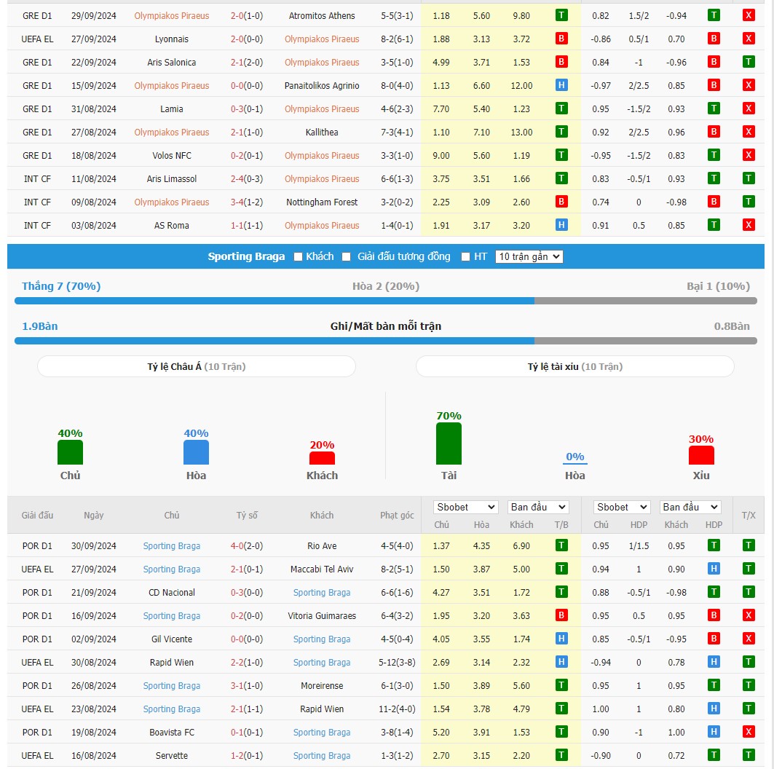
Task: Open handicap-section Sbobet dropdown beside T/X
Action: [x=622, y=508]
